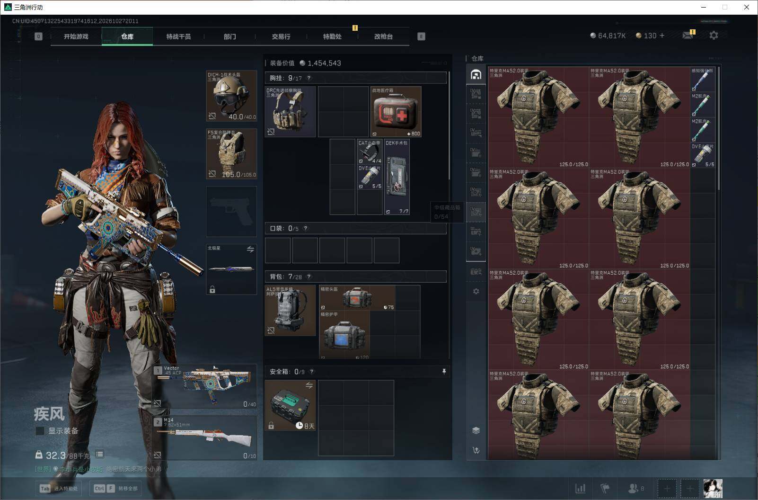Image resolution: width=758 pixels, height=500 pixels.
Task: Click the quick sell cart icon
Action: (x=476, y=450)
